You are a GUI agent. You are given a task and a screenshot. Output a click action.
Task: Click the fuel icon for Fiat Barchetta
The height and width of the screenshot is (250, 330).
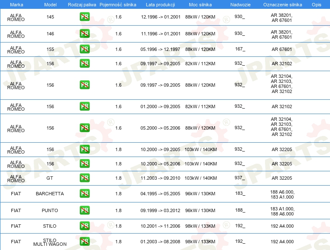[84, 194]
